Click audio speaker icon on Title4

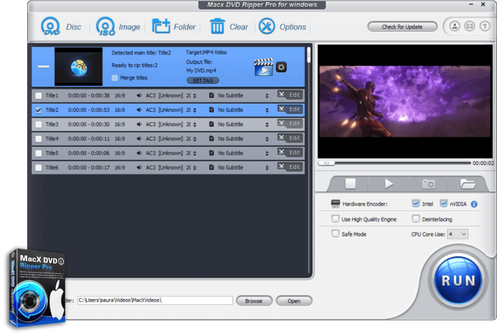pos(139,139)
